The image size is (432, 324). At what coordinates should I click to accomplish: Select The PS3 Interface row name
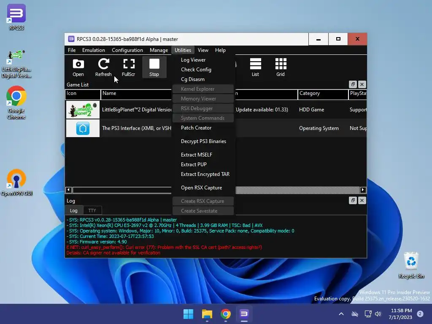[137, 128]
